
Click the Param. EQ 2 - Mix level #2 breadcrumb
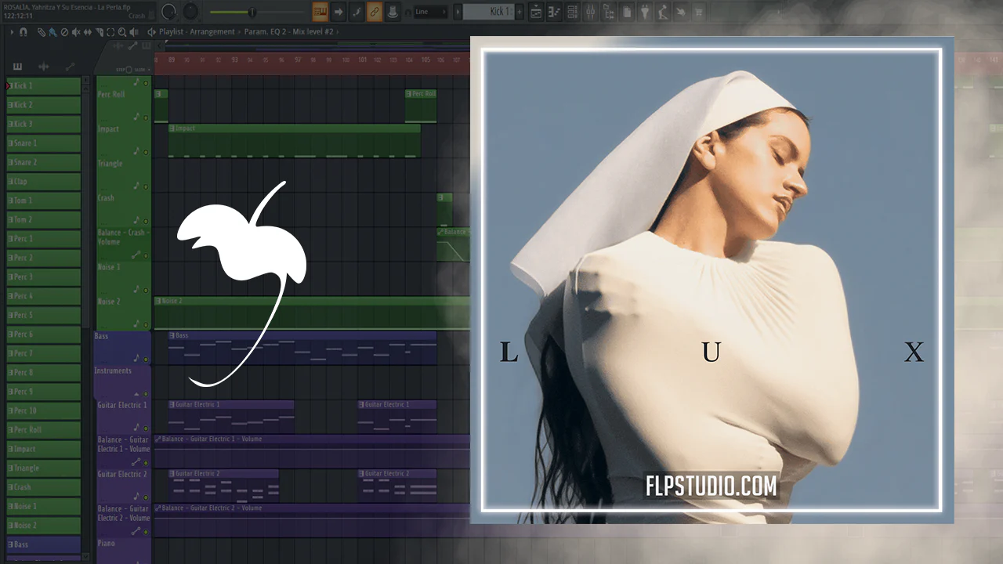tap(288, 32)
